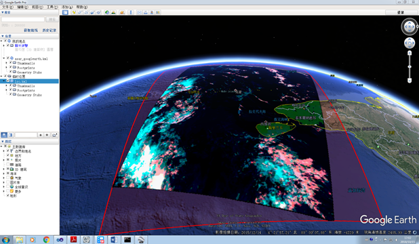Open the Ruler measuring tool
The height and width of the screenshot is (244, 419).
tap(131, 12)
